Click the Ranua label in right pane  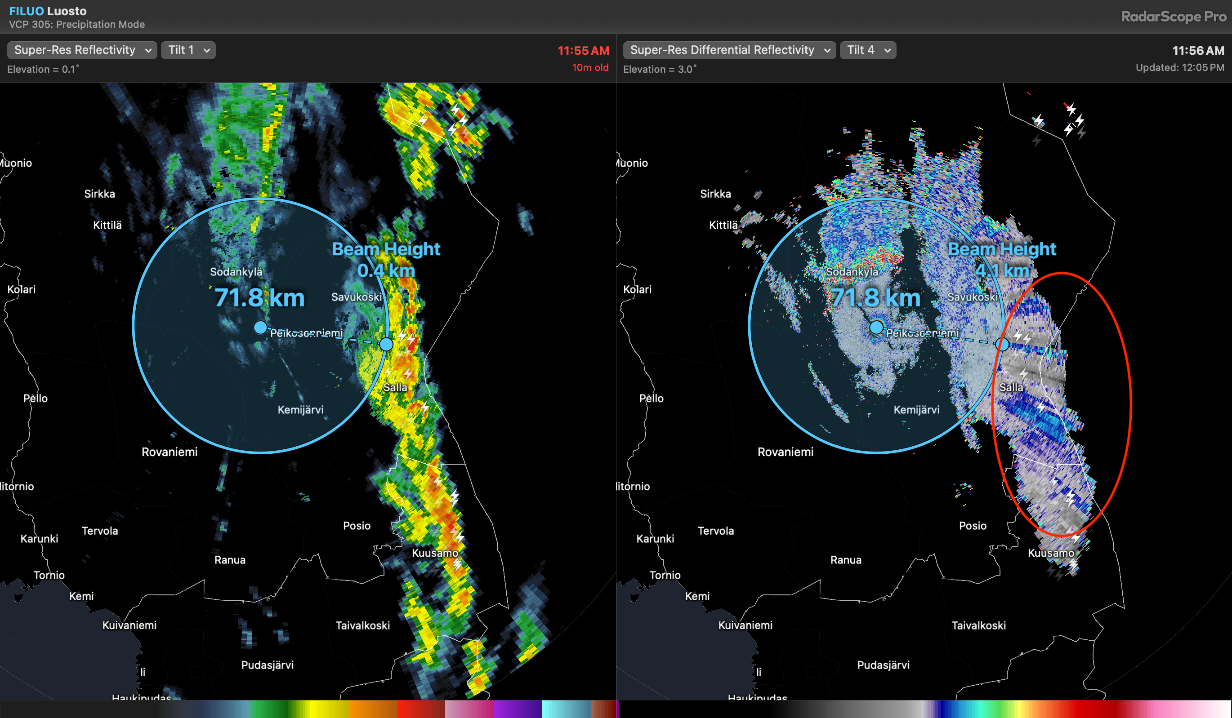846,560
